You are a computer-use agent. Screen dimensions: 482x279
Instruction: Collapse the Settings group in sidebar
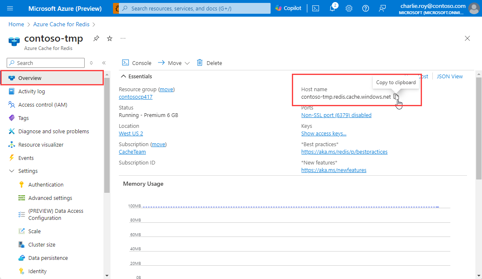tap(11, 171)
